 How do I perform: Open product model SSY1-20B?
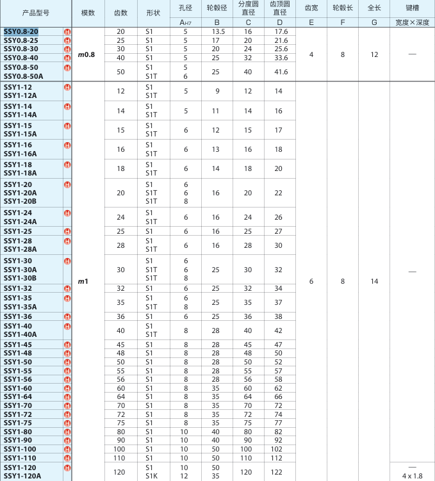[x=21, y=201]
